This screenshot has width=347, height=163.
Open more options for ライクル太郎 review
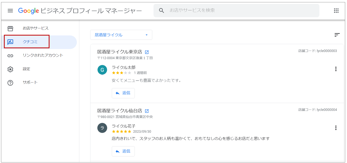coord(336,69)
